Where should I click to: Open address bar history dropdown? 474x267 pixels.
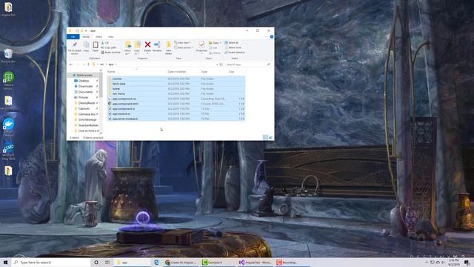pos(217,65)
